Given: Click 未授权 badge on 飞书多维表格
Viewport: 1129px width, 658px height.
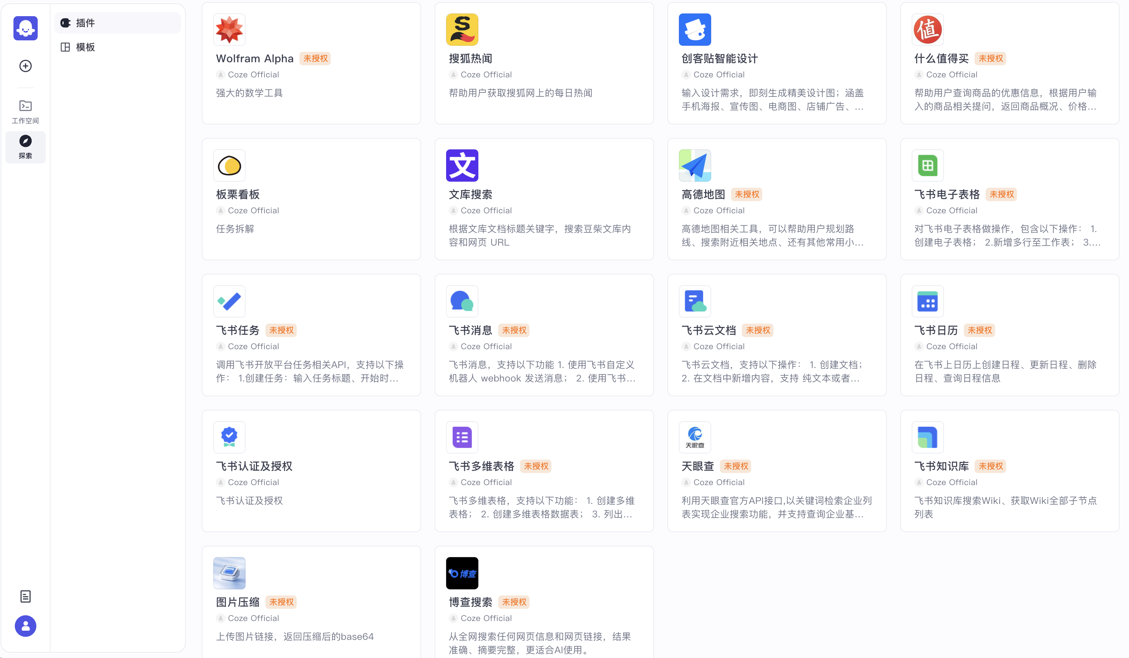Looking at the screenshot, I should (536, 466).
